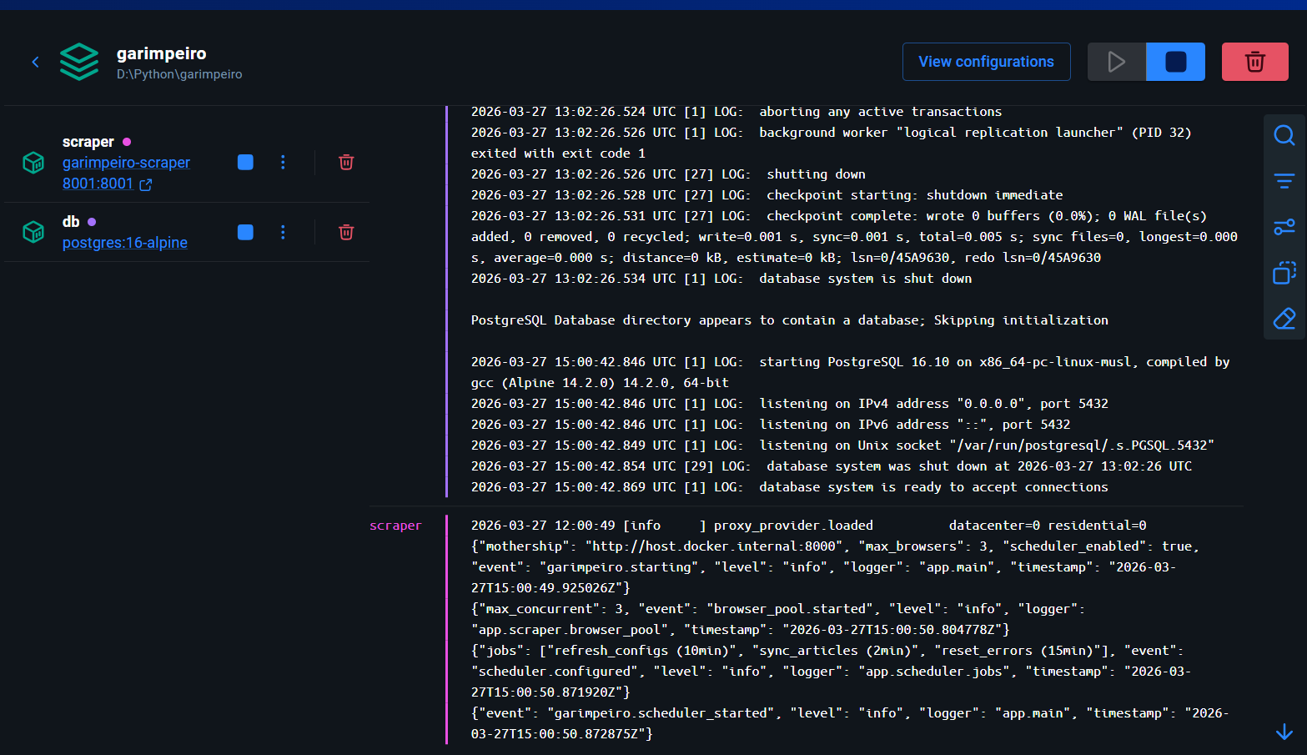Click the garimpeiro compose stack icon
The height and width of the screenshot is (755, 1307).
tap(79, 62)
